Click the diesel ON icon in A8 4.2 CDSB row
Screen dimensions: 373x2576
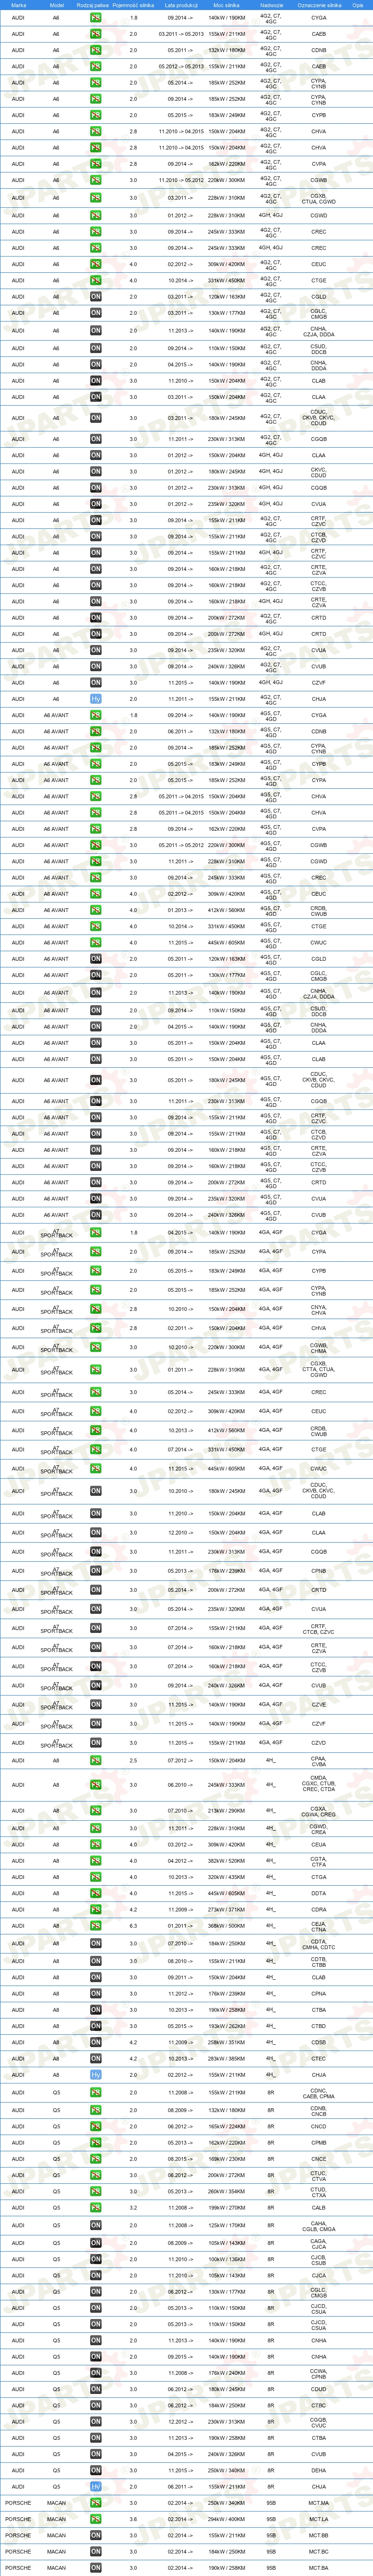(x=96, y=2043)
